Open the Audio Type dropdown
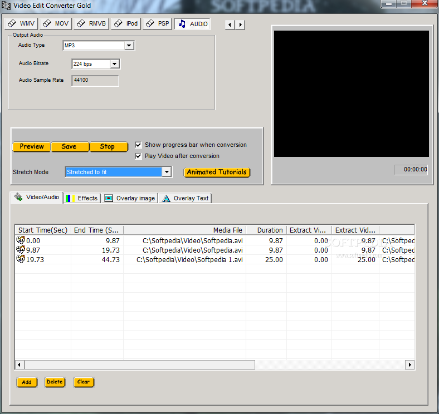Screen dimensions: 439x414 tap(129, 45)
